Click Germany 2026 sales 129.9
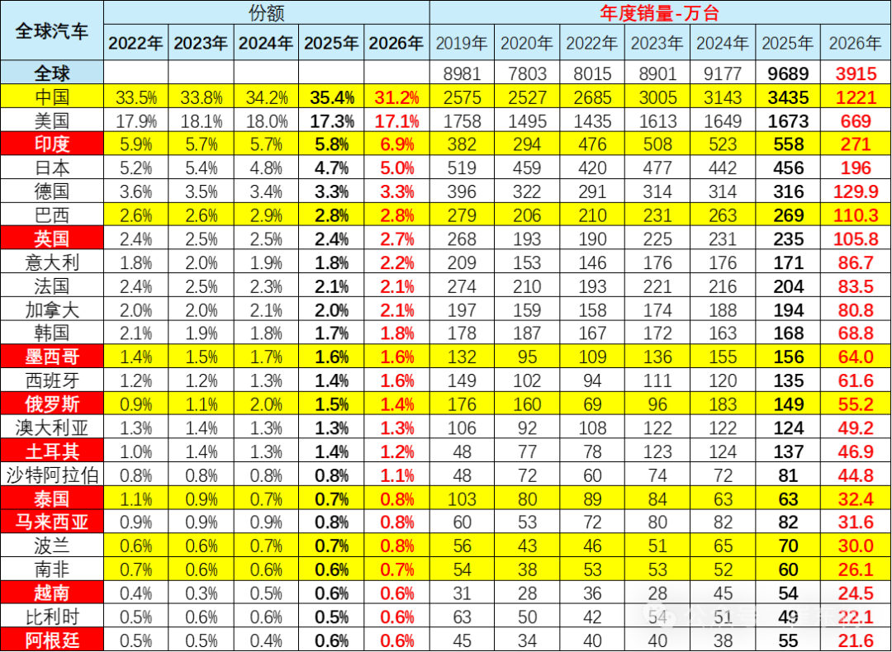The image size is (892, 652). point(856,191)
